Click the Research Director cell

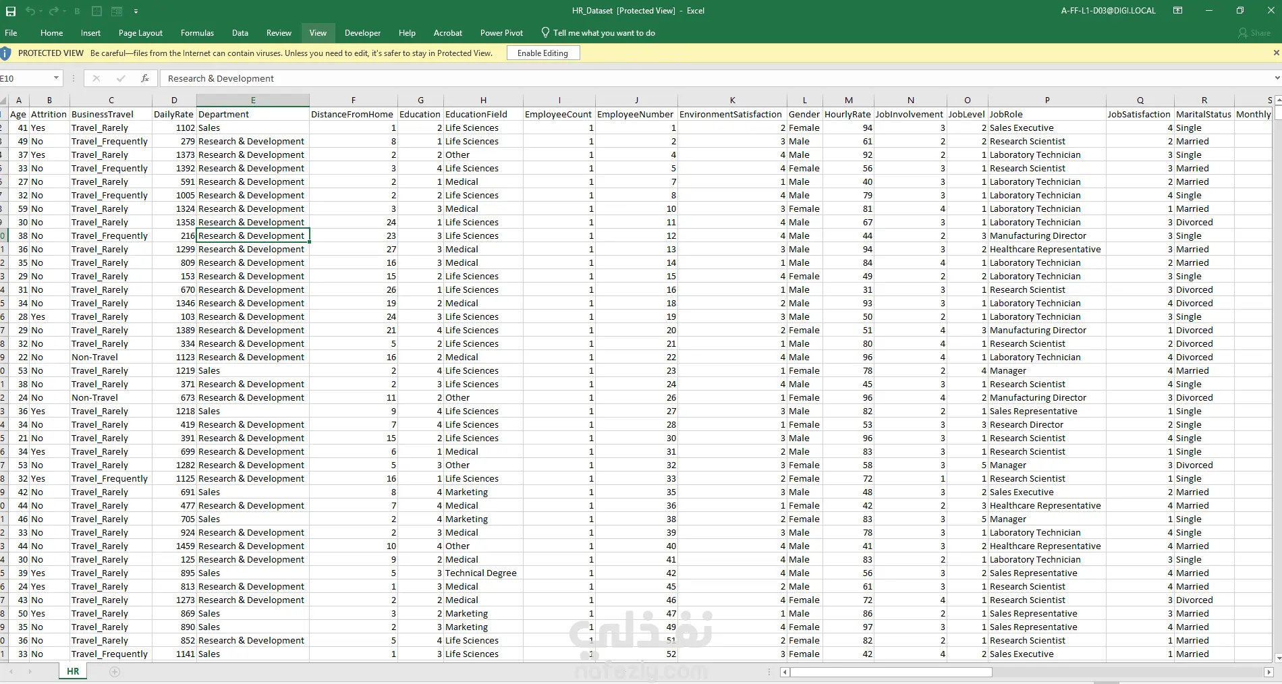1047,425
